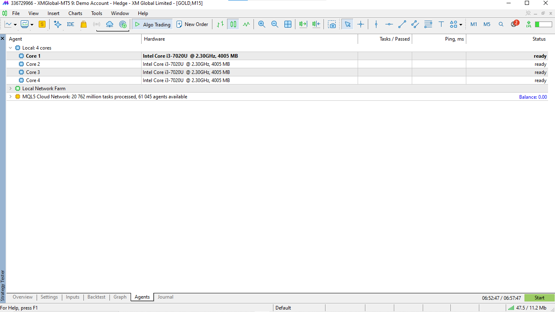Image resolution: width=555 pixels, height=312 pixels.
Task: Open the Window menu
Action: click(120, 13)
